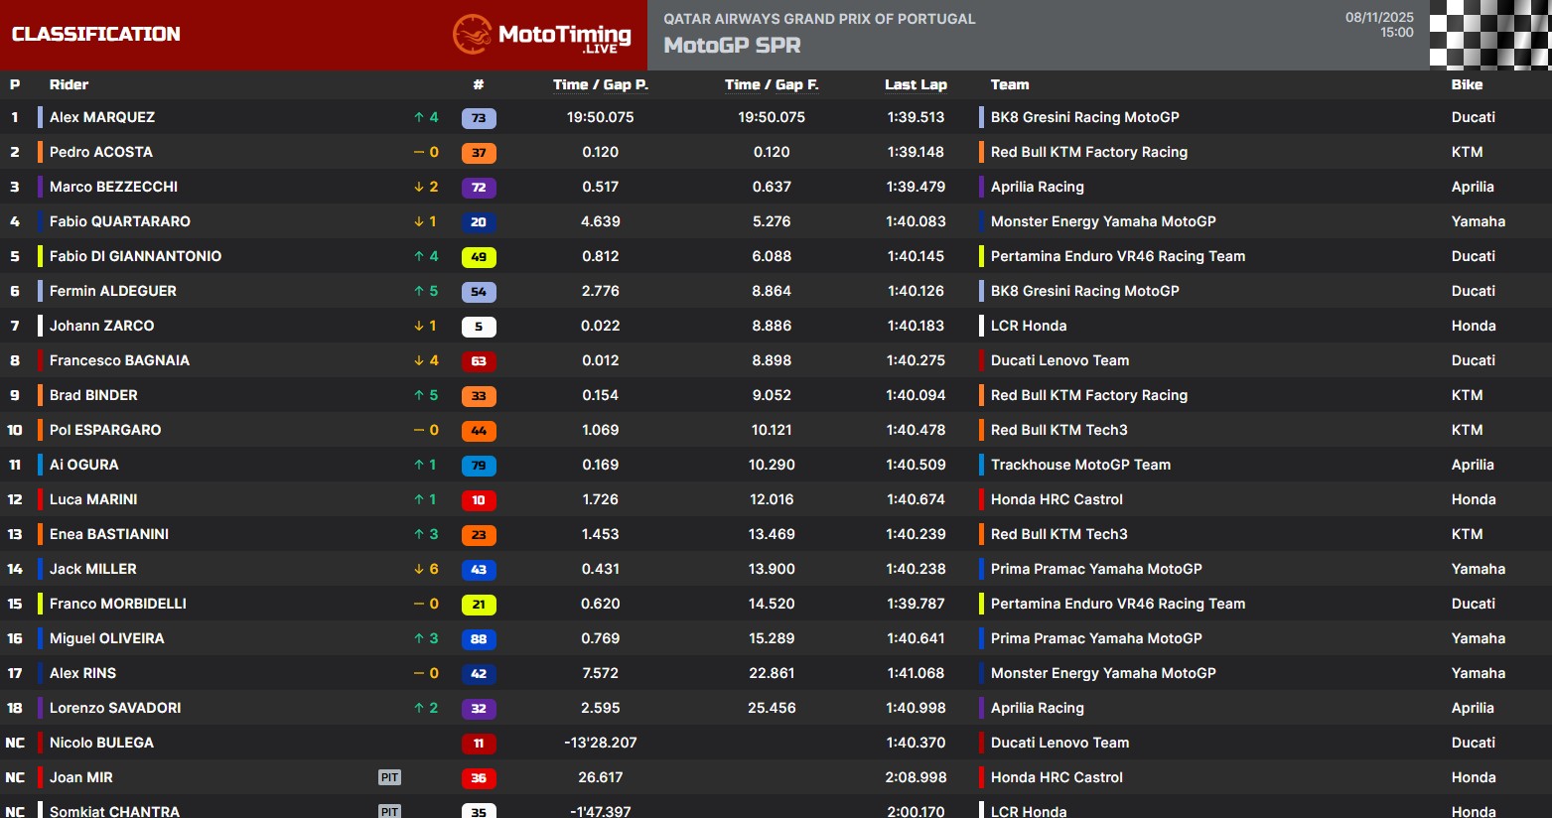Image resolution: width=1552 pixels, height=818 pixels.
Task: Click the PIT indicator for Somkiat Chantra
Action: (x=389, y=809)
